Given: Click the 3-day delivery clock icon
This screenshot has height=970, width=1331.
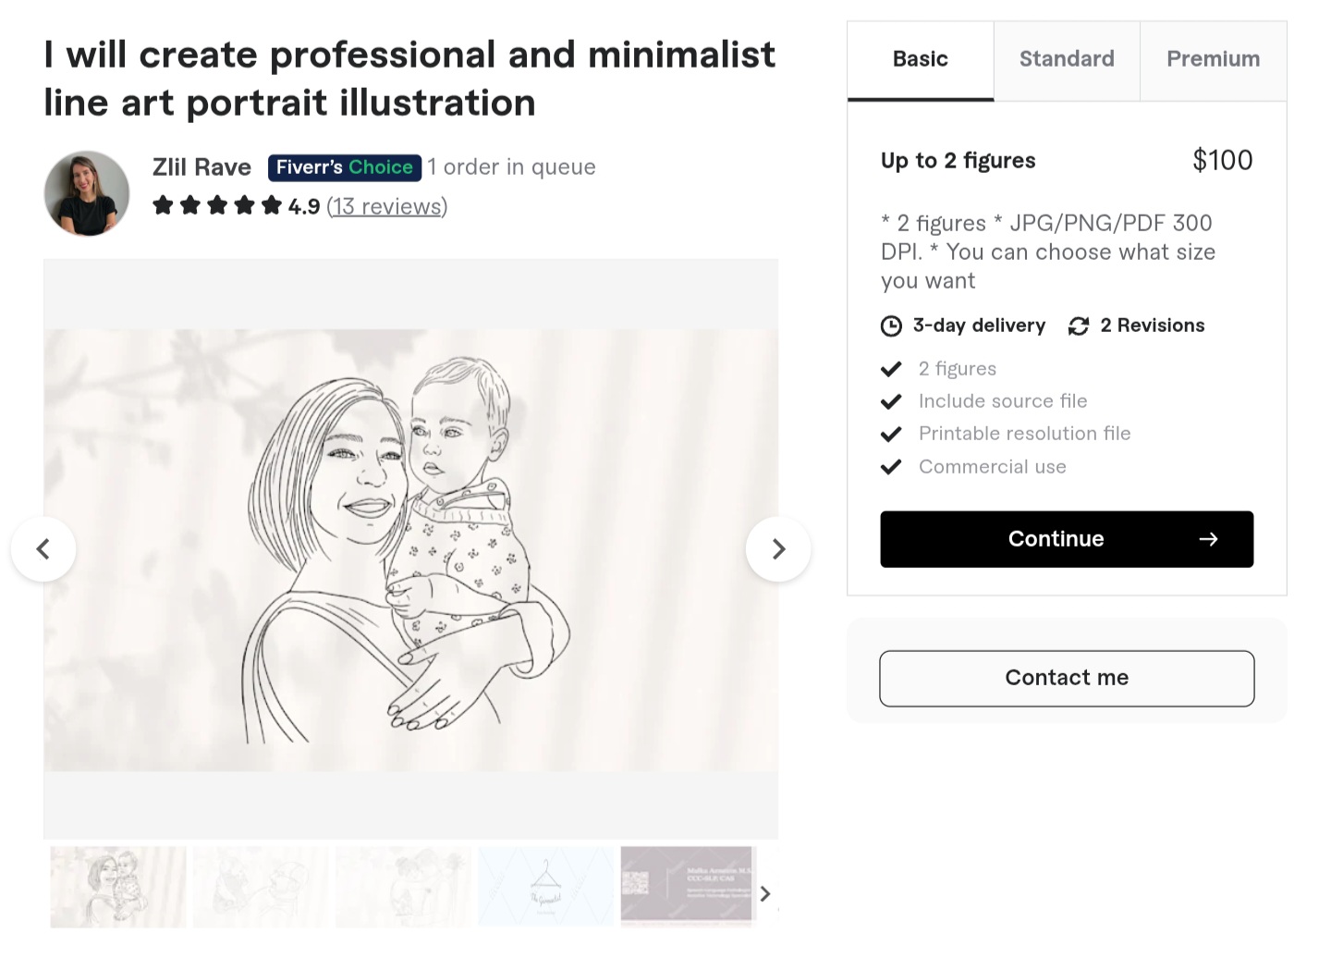Looking at the screenshot, I should point(891,326).
